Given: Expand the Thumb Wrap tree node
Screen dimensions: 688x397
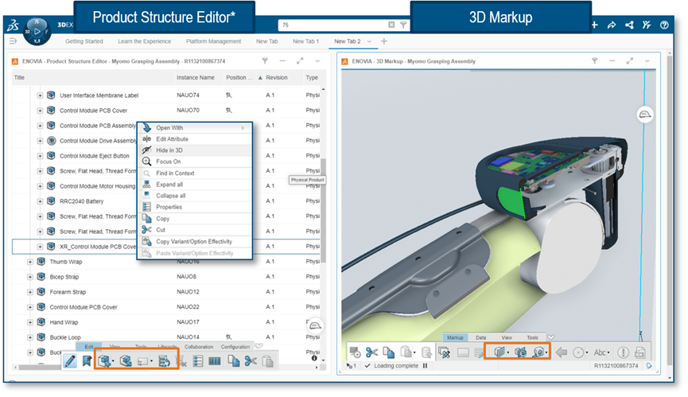Looking at the screenshot, I should 30,262.
